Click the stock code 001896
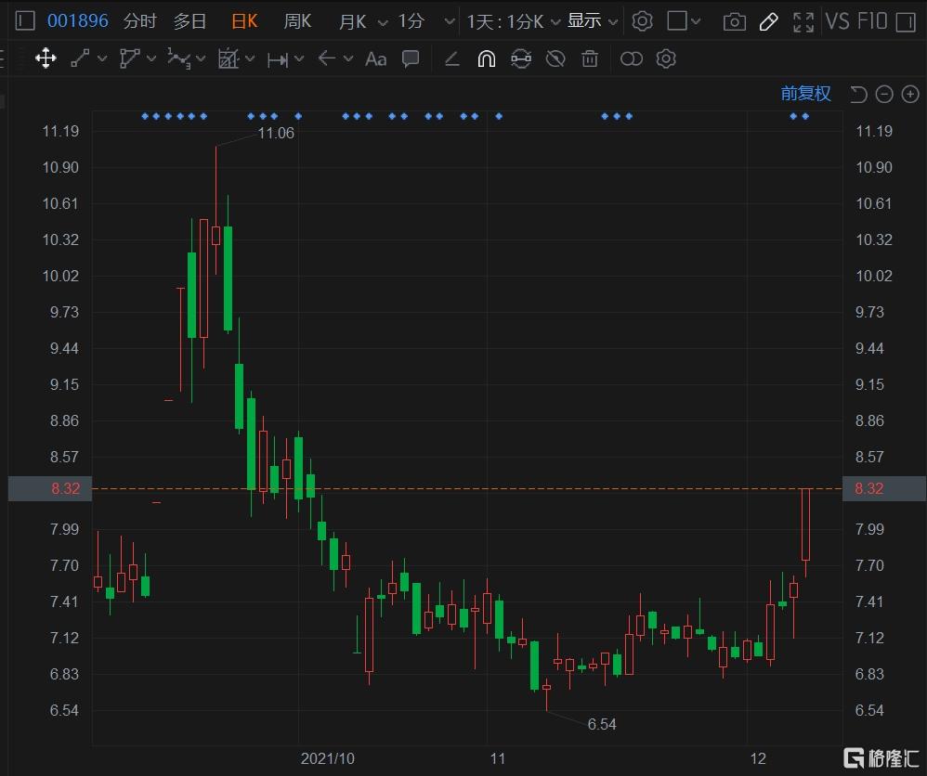This screenshot has height=776, width=927. coord(77,21)
